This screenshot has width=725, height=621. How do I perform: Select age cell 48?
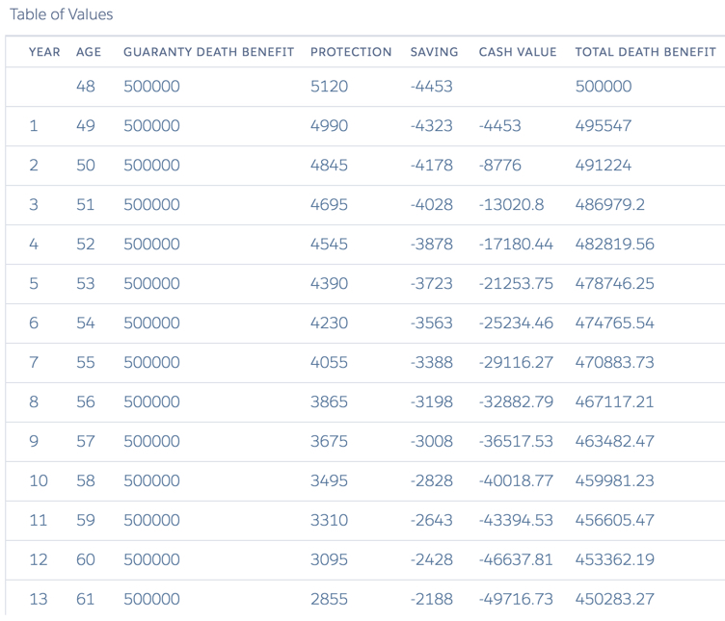pyautogui.click(x=86, y=87)
